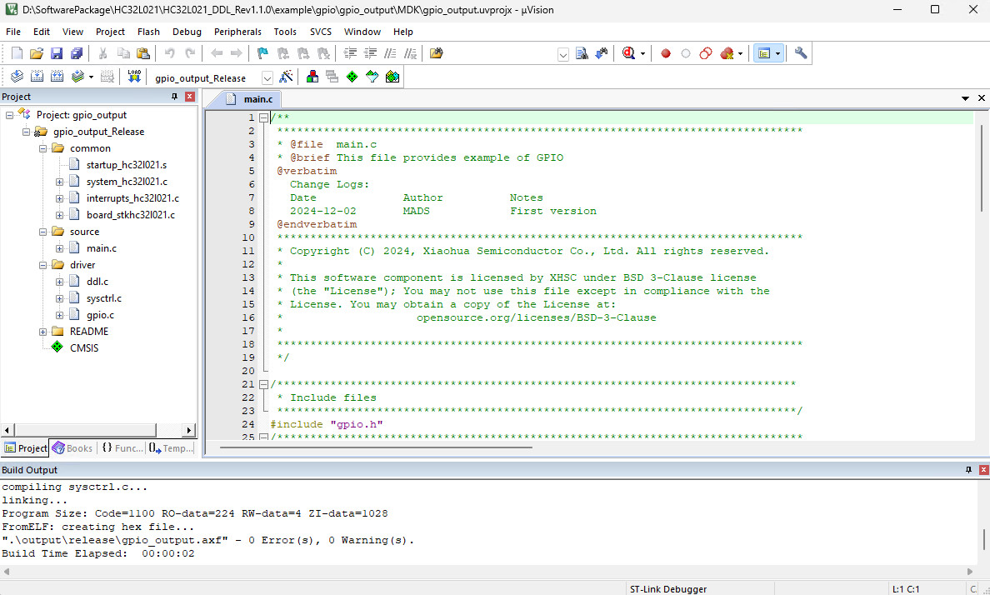Open the editor window list arrow
Screen dimensions: 990x595
coord(965,98)
